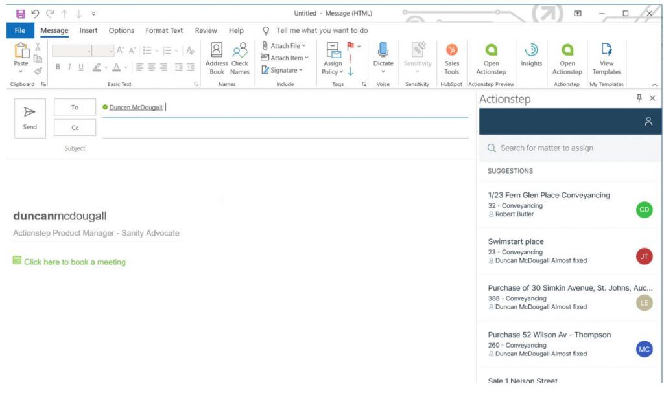
Task: Undo the last action in the title bar
Action: 35,14
